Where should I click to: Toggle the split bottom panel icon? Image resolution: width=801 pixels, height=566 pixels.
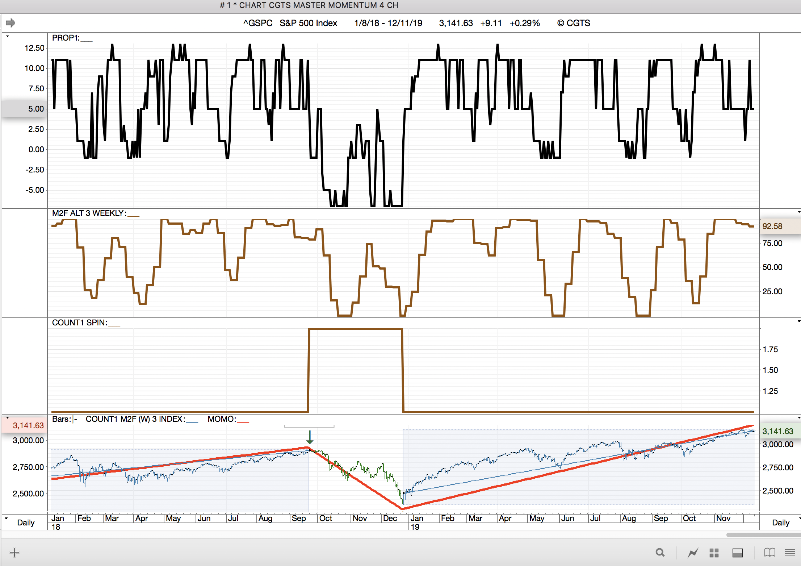(x=738, y=553)
